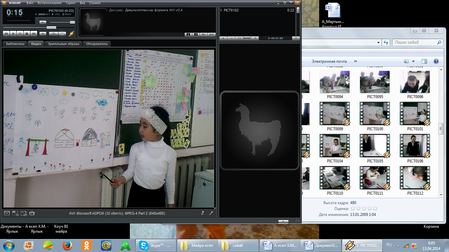Open the Windows Start menu
The image size is (449, 252).
point(9,245)
